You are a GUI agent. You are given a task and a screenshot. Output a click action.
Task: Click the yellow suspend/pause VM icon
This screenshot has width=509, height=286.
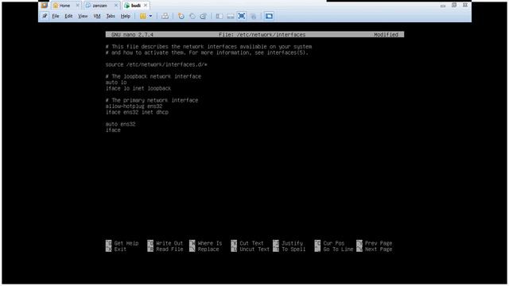point(143,16)
